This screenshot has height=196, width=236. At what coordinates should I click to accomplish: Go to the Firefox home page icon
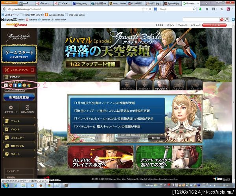[207, 9]
